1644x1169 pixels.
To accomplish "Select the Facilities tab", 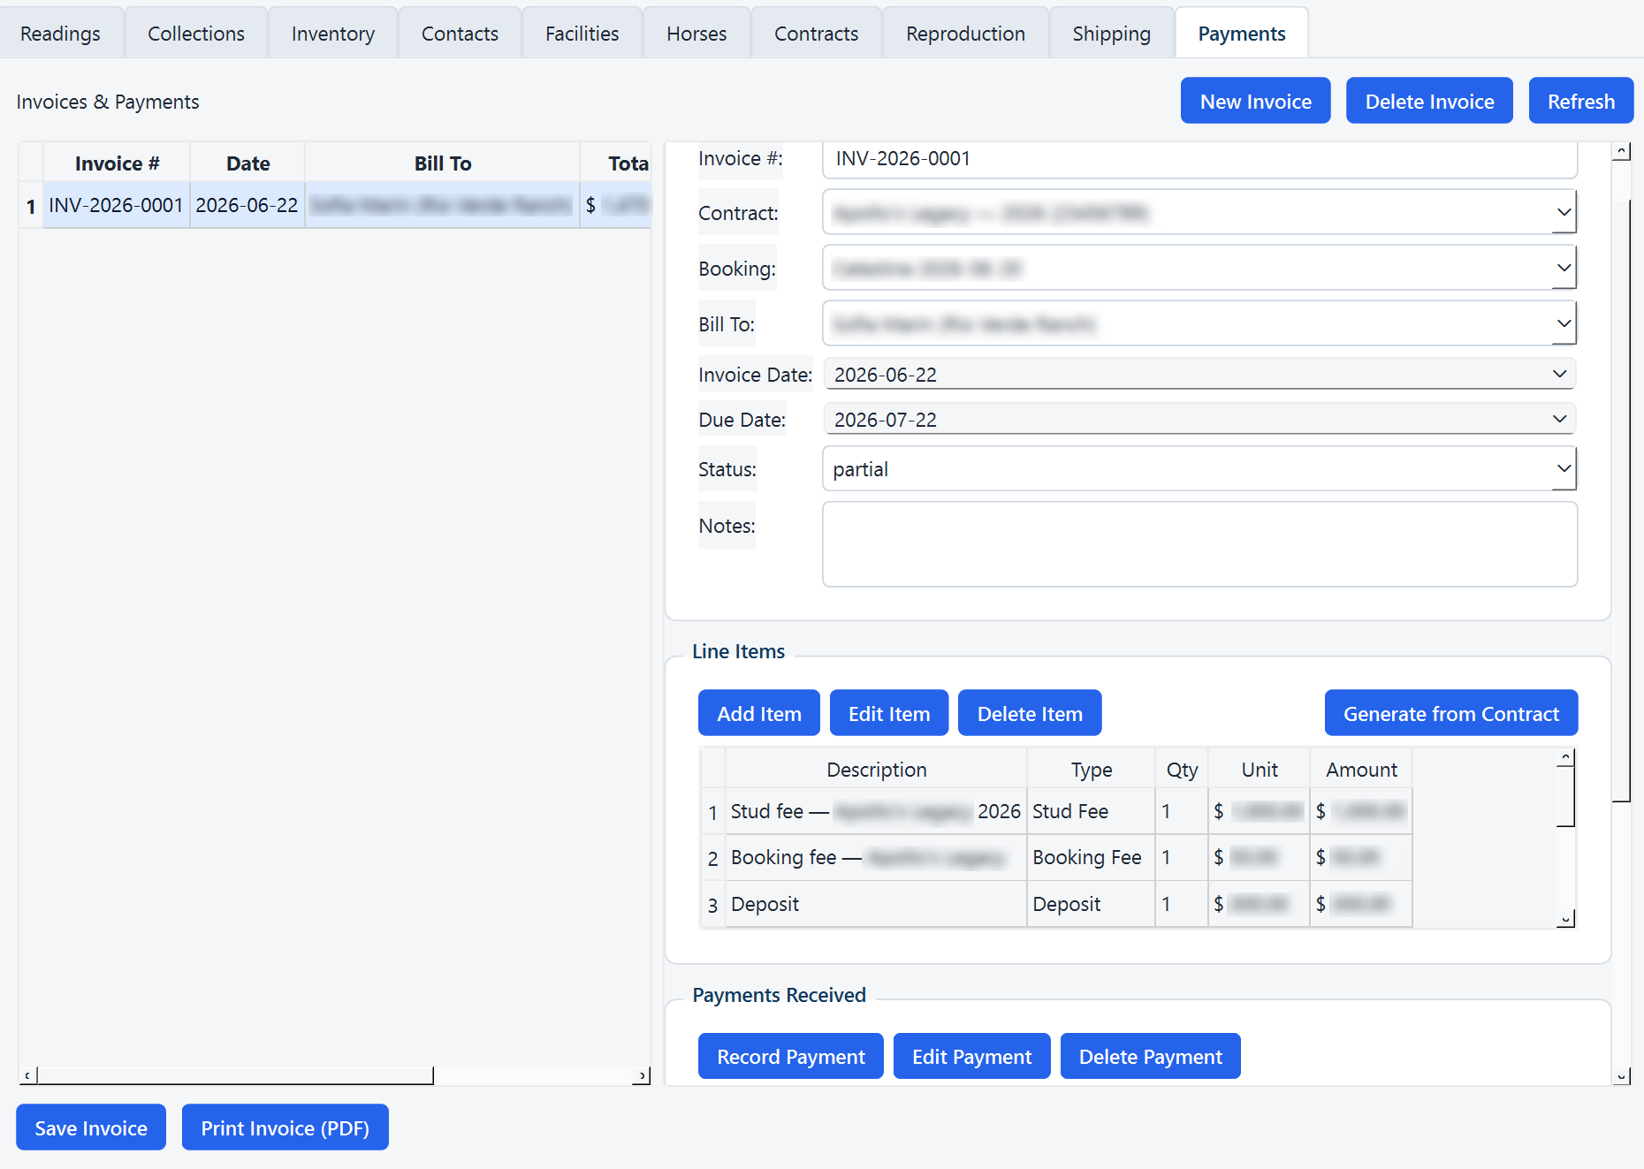I will pyautogui.click(x=582, y=34).
